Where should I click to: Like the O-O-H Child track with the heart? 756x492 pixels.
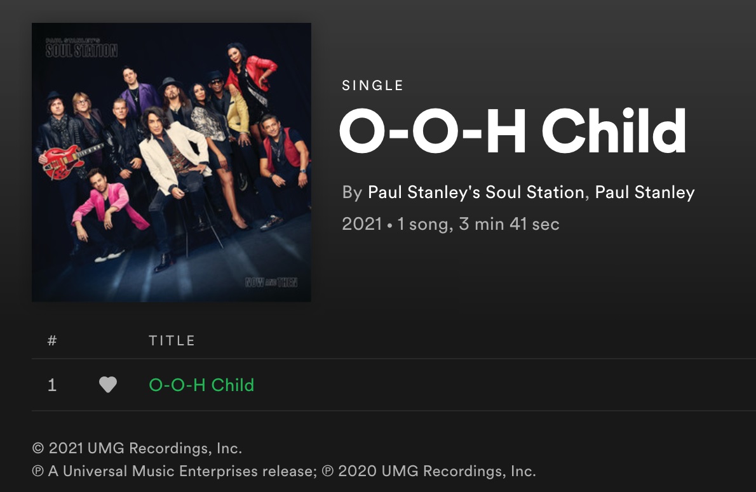[x=108, y=385]
